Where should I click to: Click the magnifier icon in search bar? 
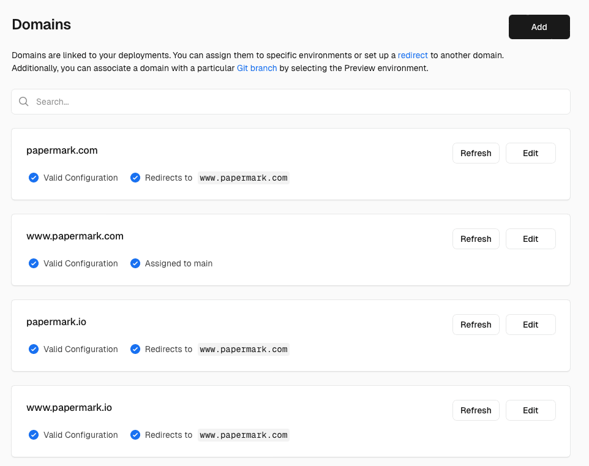click(24, 102)
